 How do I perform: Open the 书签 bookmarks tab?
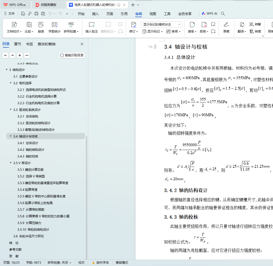click(29, 44)
